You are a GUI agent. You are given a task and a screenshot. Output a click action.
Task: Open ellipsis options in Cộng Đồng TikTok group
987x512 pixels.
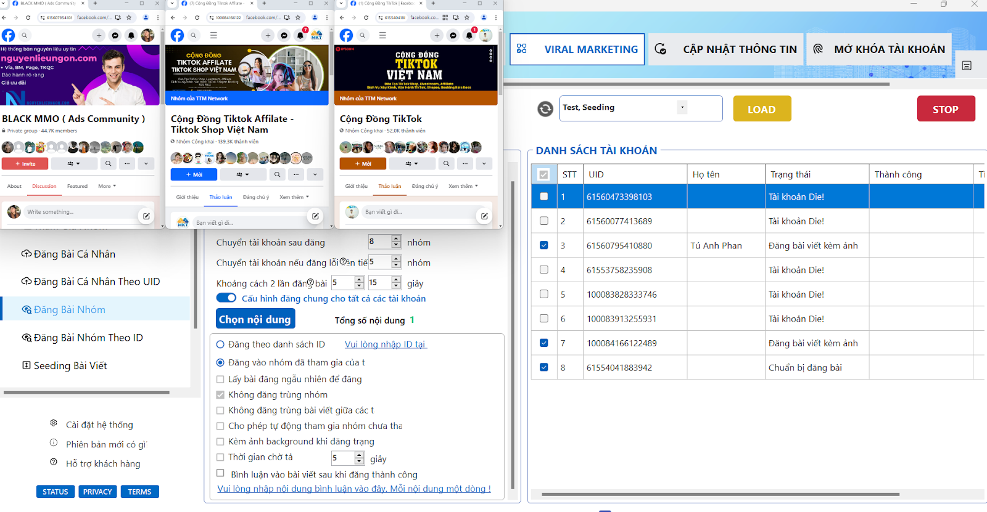(x=465, y=164)
